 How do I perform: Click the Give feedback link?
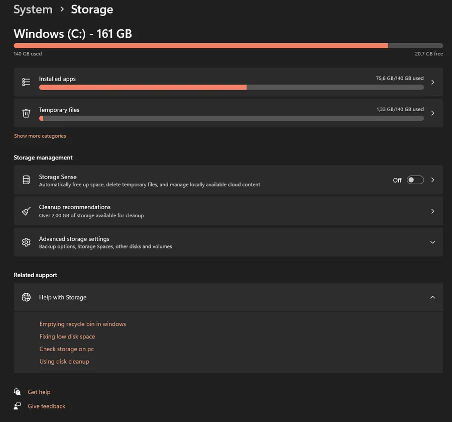coord(46,406)
